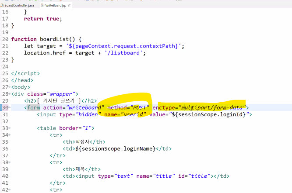The width and height of the screenshot is (292, 193).
Task: Click the 'form' tag name on line 30
Action: click(x=34, y=107)
